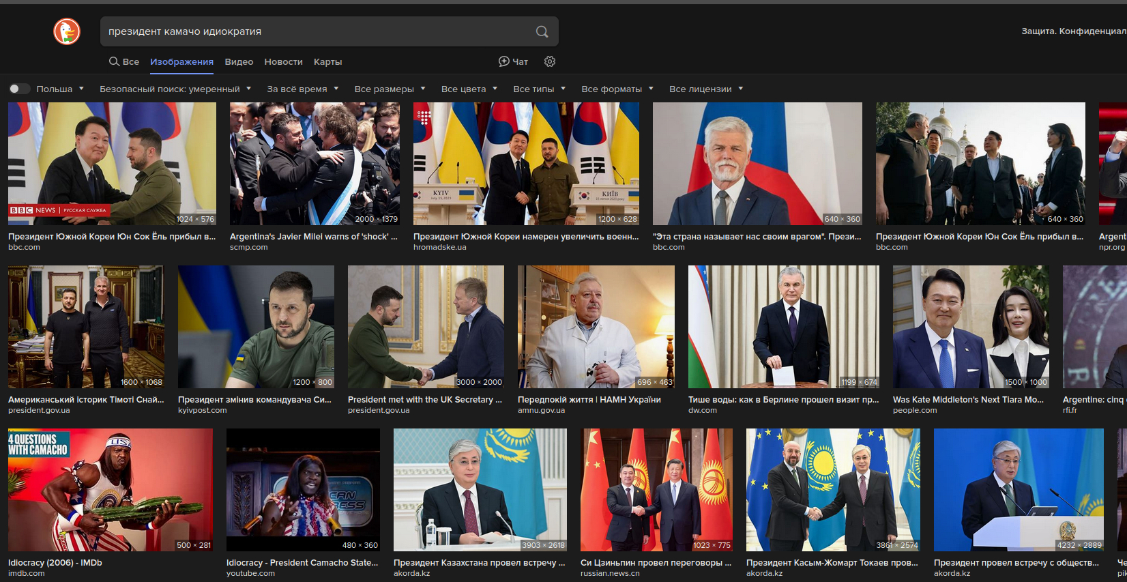
Task: Open the Безопасный поиск dropdown
Action: click(175, 89)
